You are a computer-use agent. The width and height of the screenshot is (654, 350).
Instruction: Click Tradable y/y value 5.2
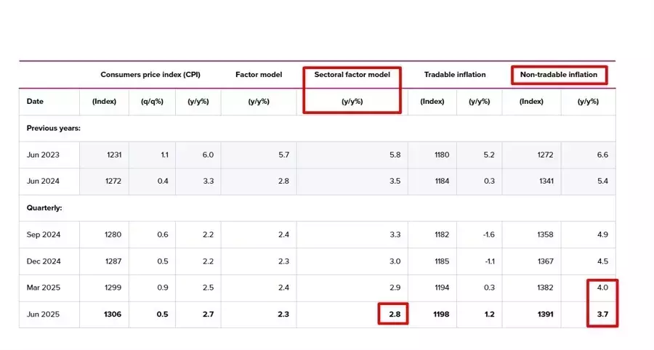tap(489, 155)
